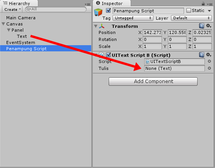This screenshot has width=215, height=168.
Task: Collapse the Canvas tree item arrow
Action: coord(3,24)
